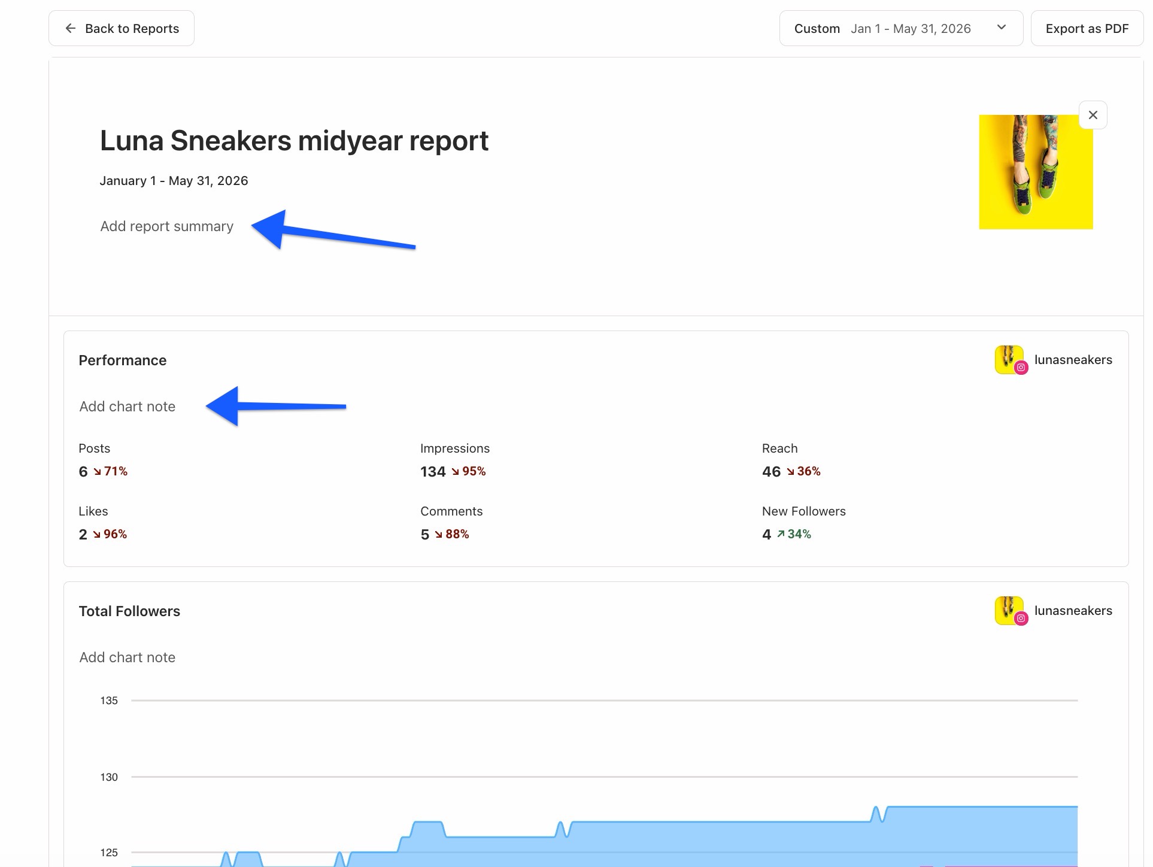This screenshot has height=867, width=1153.
Task: Click lunasneakers name in Total Followers card
Action: [x=1073, y=611]
